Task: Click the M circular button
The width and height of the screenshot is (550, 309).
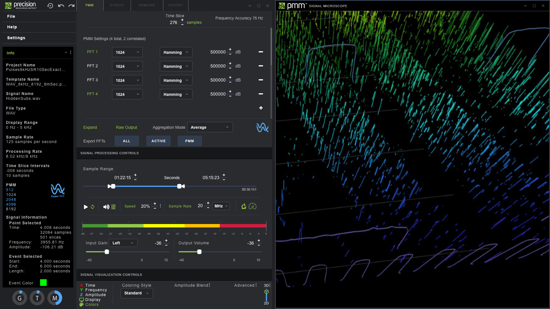Action: pos(55,298)
